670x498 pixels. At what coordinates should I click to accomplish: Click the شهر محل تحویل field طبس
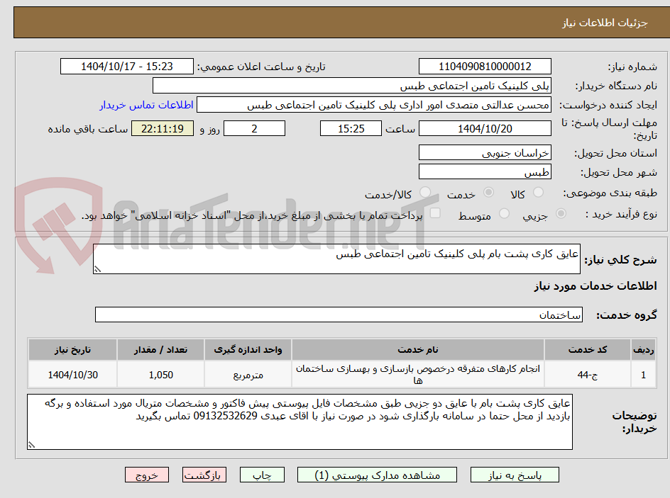pyautogui.click(x=485, y=172)
